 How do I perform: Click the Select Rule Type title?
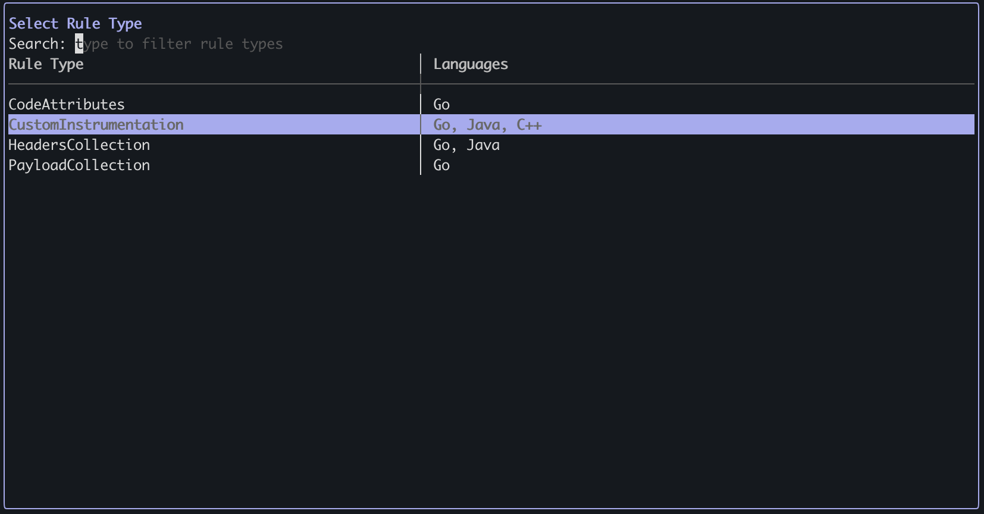(x=75, y=24)
